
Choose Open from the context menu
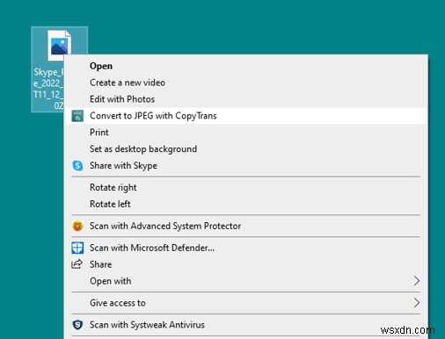coord(245,66)
